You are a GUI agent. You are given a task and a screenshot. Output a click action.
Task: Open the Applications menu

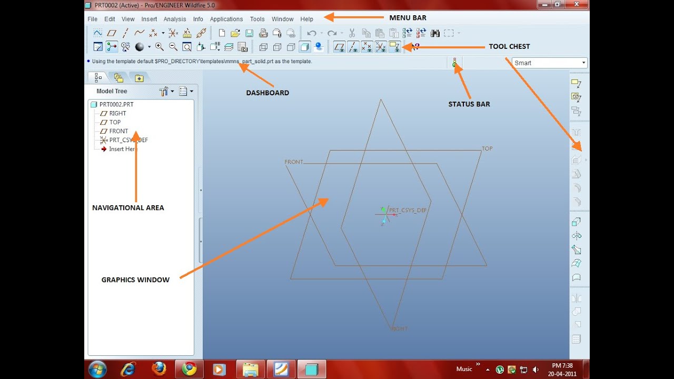(226, 19)
